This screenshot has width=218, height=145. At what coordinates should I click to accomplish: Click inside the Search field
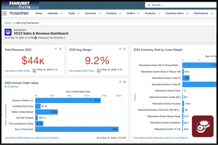[x=181, y=5]
